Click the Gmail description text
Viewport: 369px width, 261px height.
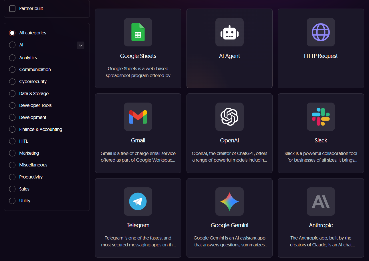(x=138, y=157)
